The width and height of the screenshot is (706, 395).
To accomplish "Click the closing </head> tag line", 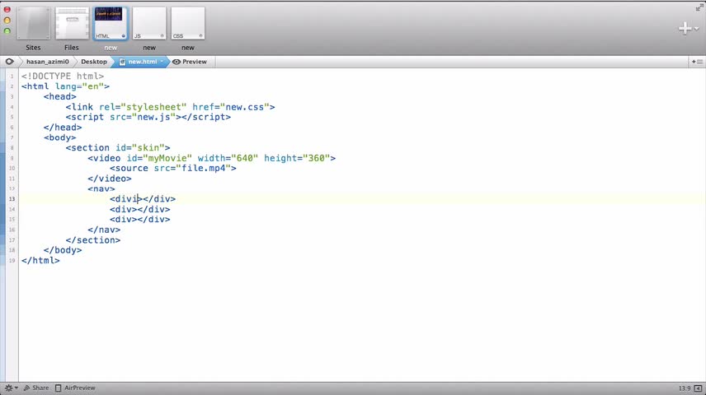I will tap(63, 128).
